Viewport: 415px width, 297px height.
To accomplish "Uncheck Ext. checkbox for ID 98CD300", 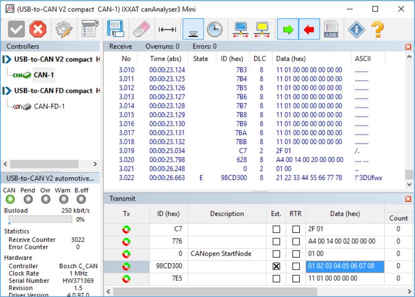I will 276,266.
